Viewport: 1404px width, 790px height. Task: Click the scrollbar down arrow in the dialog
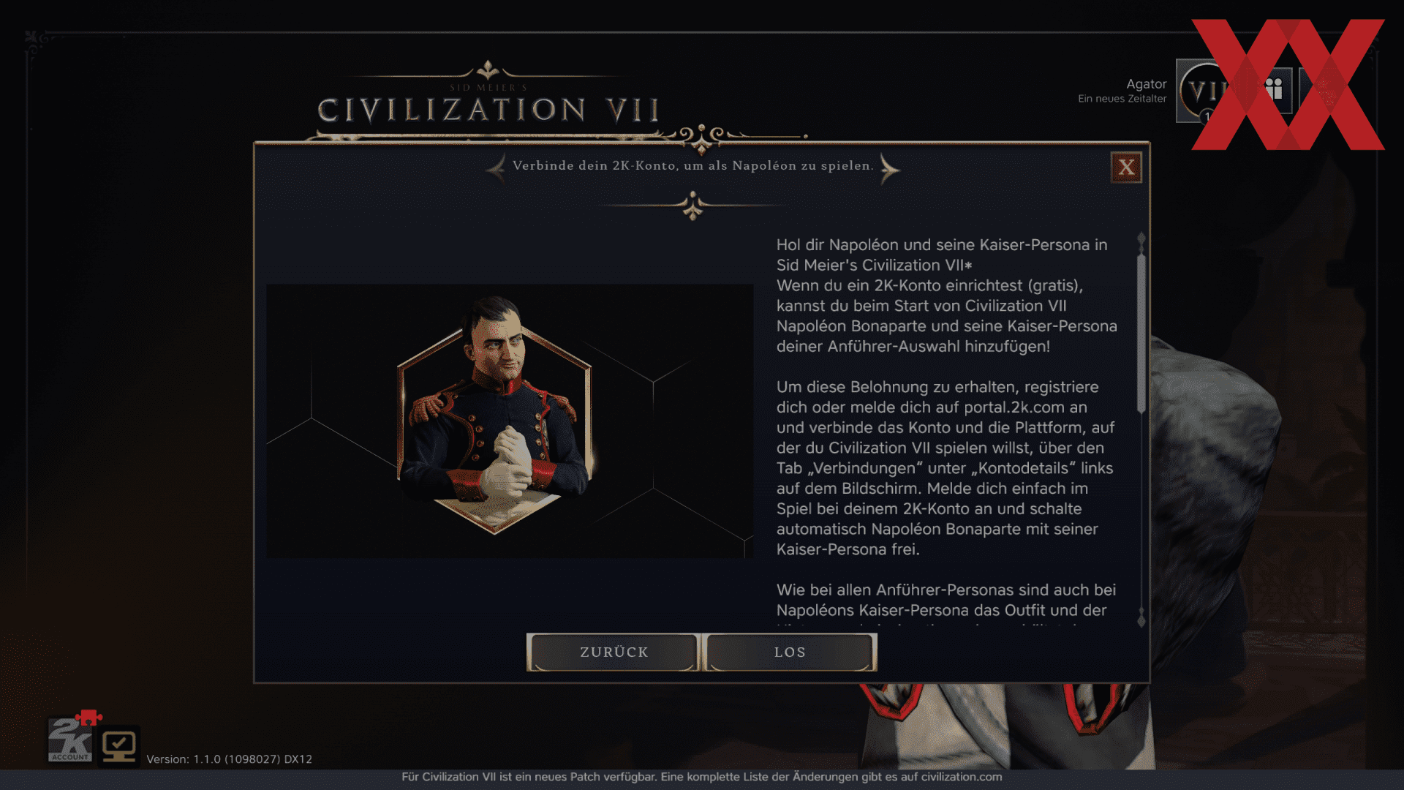[1141, 620]
